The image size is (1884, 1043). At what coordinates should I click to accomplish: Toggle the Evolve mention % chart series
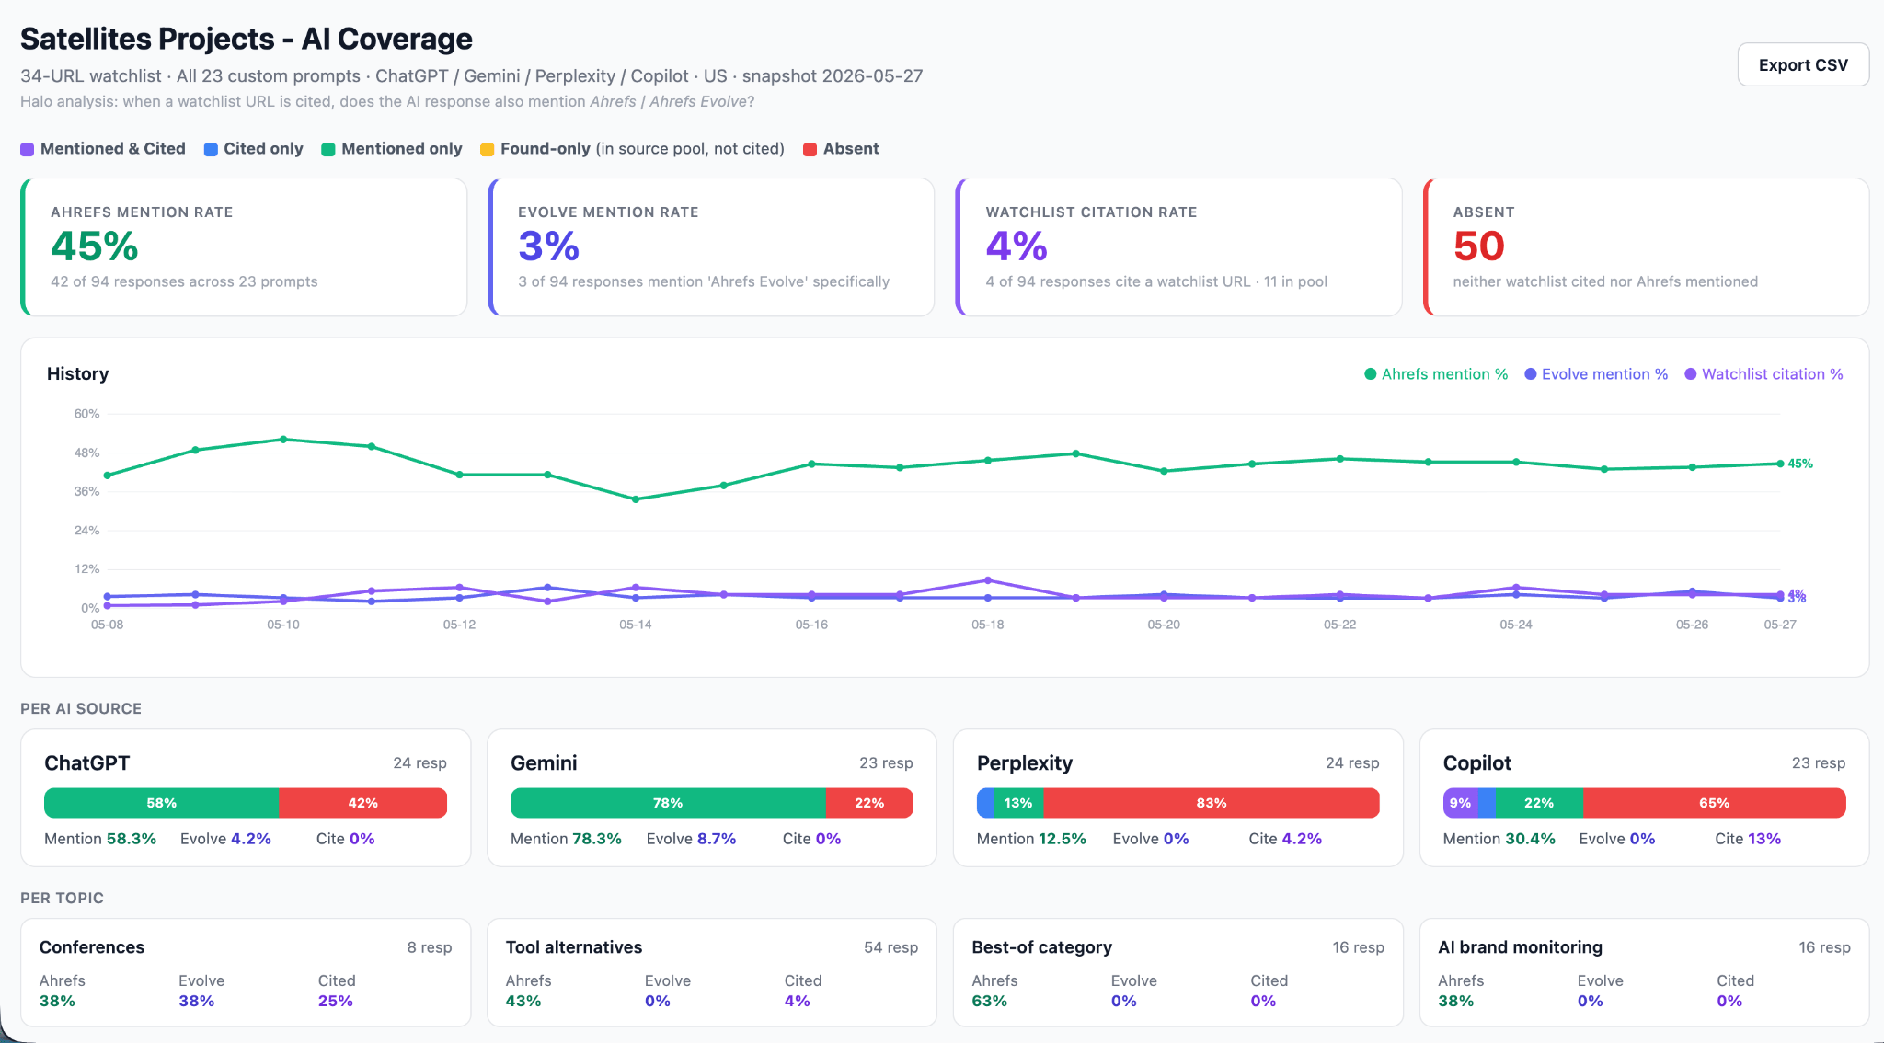[x=1596, y=374]
